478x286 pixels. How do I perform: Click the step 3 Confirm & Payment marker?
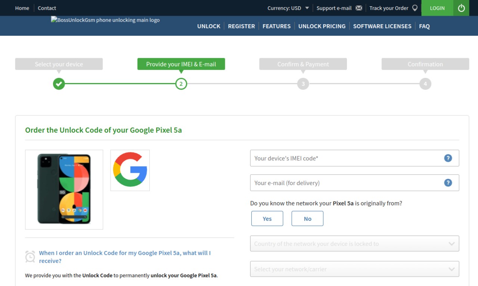point(303,84)
